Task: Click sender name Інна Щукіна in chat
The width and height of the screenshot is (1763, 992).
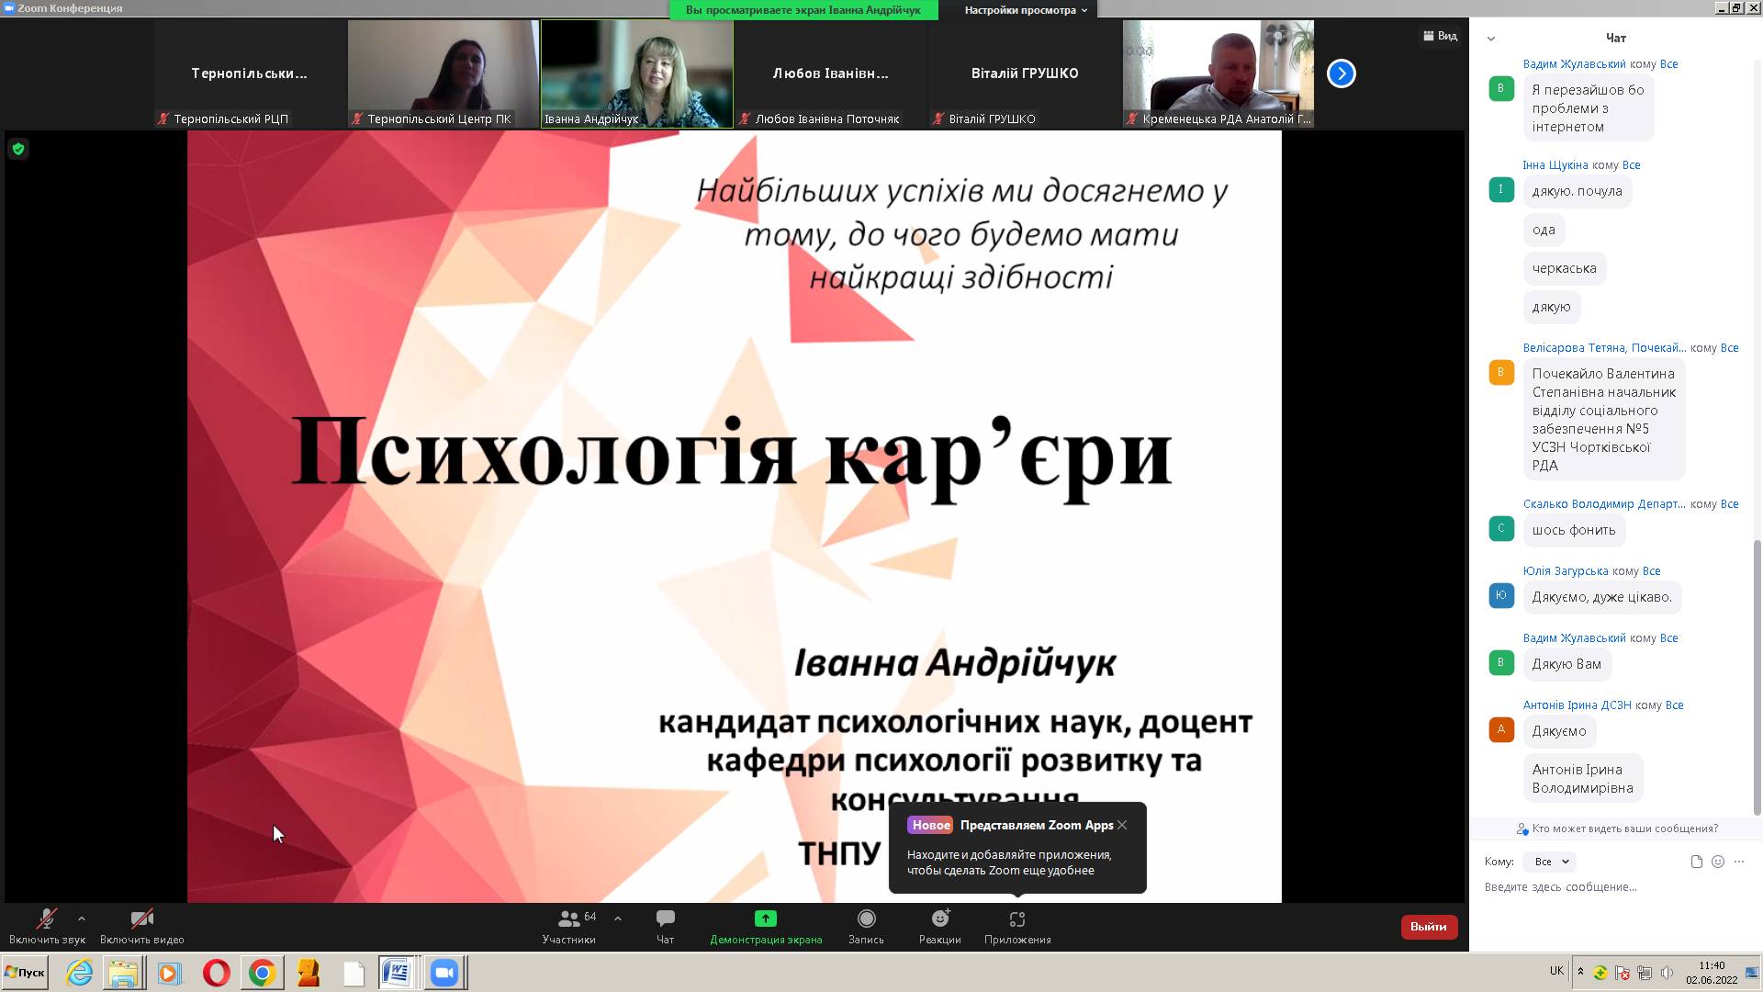Action: pyautogui.click(x=1555, y=165)
